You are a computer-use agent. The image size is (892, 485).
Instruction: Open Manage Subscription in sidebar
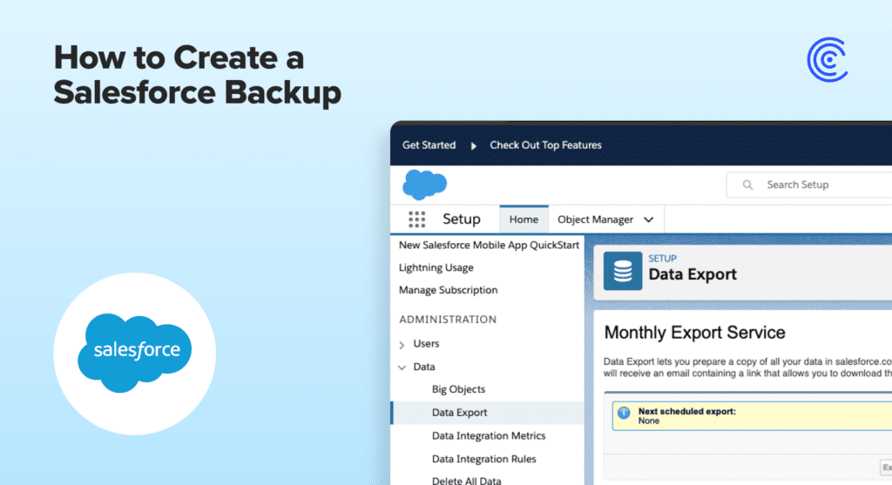pos(449,290)
